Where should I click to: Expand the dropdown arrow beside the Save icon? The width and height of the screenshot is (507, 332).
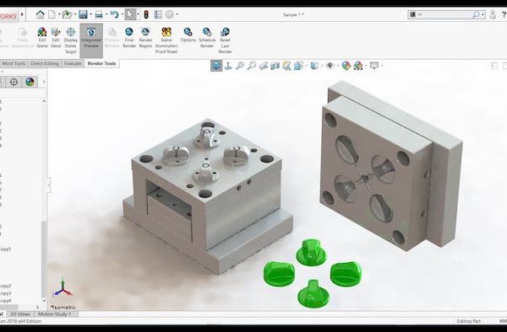[90, 14]
